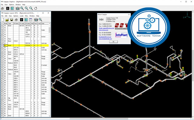Show Graphics window via black icon in Layout toolbar
This screenshot has height=120, width=194.
click(22, 20)
